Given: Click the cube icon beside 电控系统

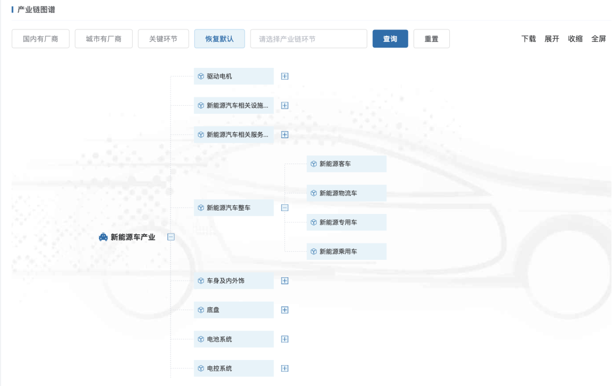Looking at the screenshot, I should coord(201,368).
